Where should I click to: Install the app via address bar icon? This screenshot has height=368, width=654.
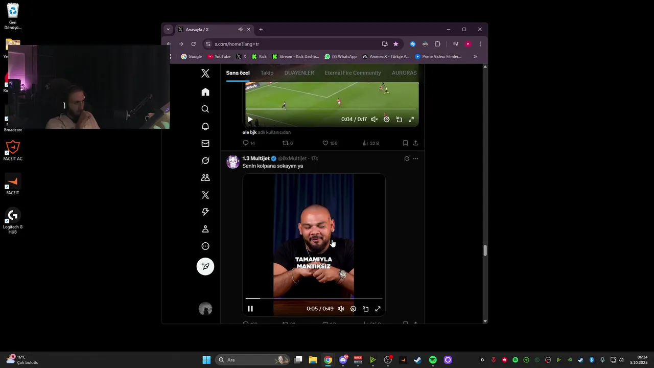[385, 44]
